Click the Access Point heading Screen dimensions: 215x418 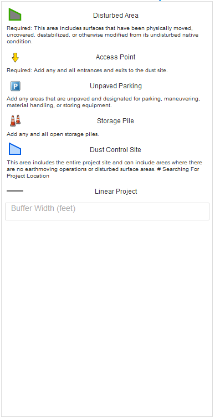click(x=115, y=57)
